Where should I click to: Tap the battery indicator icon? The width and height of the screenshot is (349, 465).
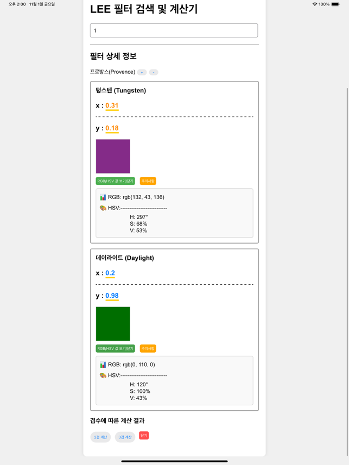pos(335,4)
